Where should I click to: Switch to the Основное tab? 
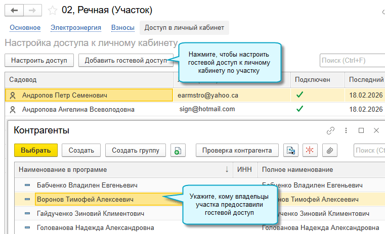click(25, 28)
